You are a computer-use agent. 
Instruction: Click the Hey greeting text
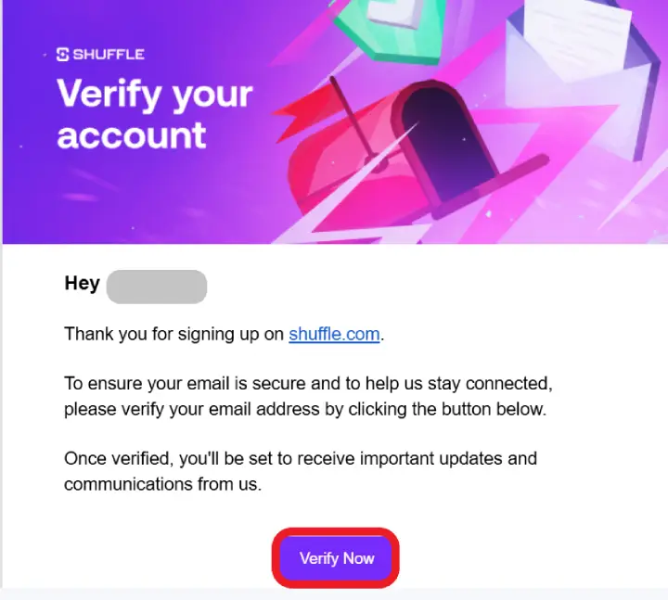click(83, 283)
